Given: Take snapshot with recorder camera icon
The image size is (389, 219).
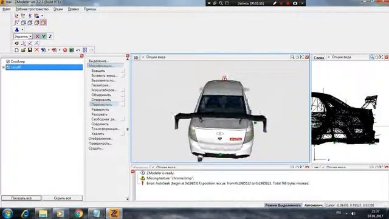Looking at the screenshot, I should tap(295, 3).
